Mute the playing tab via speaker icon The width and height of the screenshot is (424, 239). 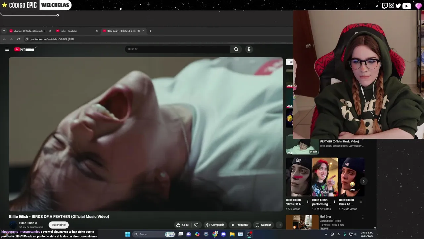tap(139, 31)
